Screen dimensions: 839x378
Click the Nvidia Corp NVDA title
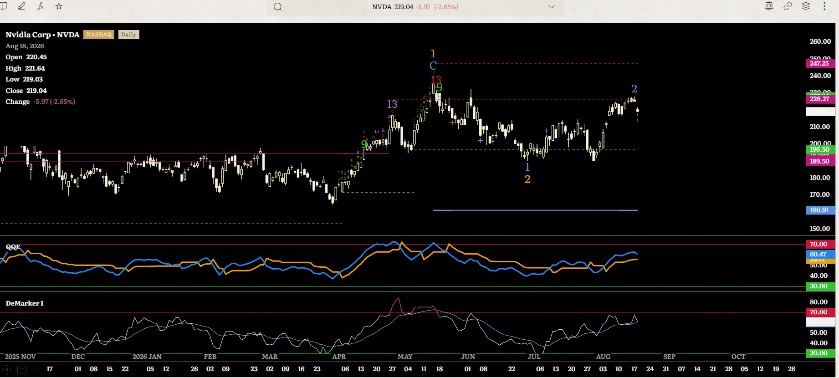coord(42,35)
